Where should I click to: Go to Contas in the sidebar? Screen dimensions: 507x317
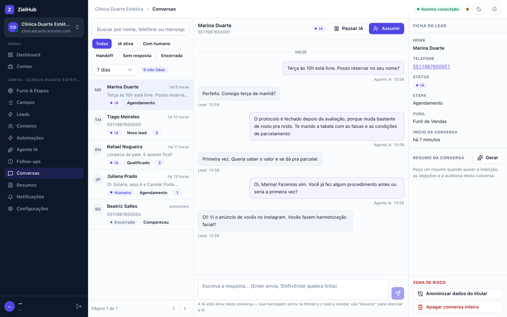[x=44, y=66]
